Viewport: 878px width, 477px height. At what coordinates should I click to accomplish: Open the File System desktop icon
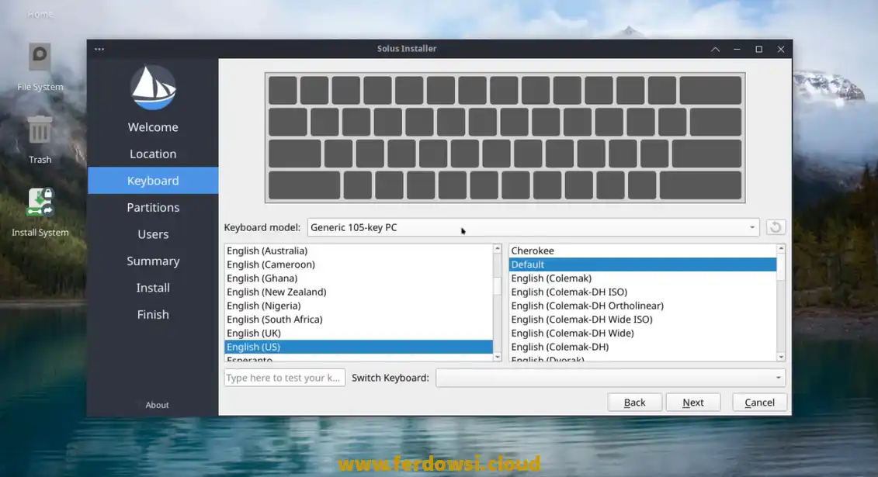[40, 67]
